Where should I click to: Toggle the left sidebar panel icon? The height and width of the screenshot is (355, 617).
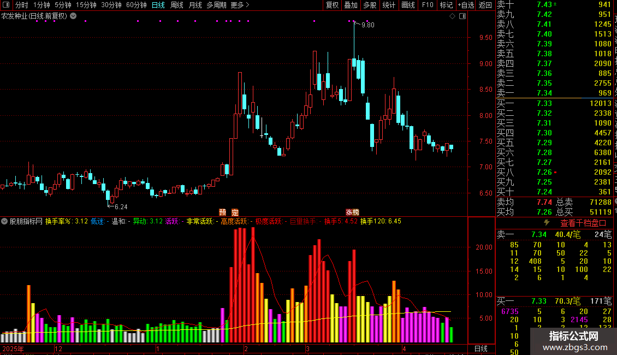pos(6,5)
